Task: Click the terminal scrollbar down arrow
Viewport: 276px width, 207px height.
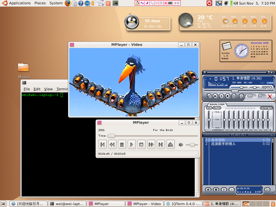Action: (197, 195)
